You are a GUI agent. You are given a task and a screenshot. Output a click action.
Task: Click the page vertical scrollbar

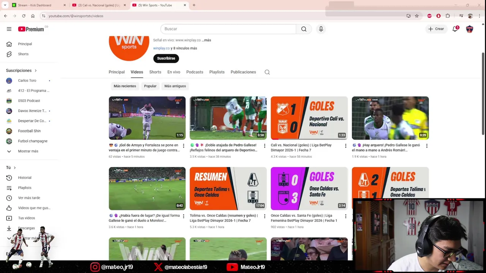483,93
